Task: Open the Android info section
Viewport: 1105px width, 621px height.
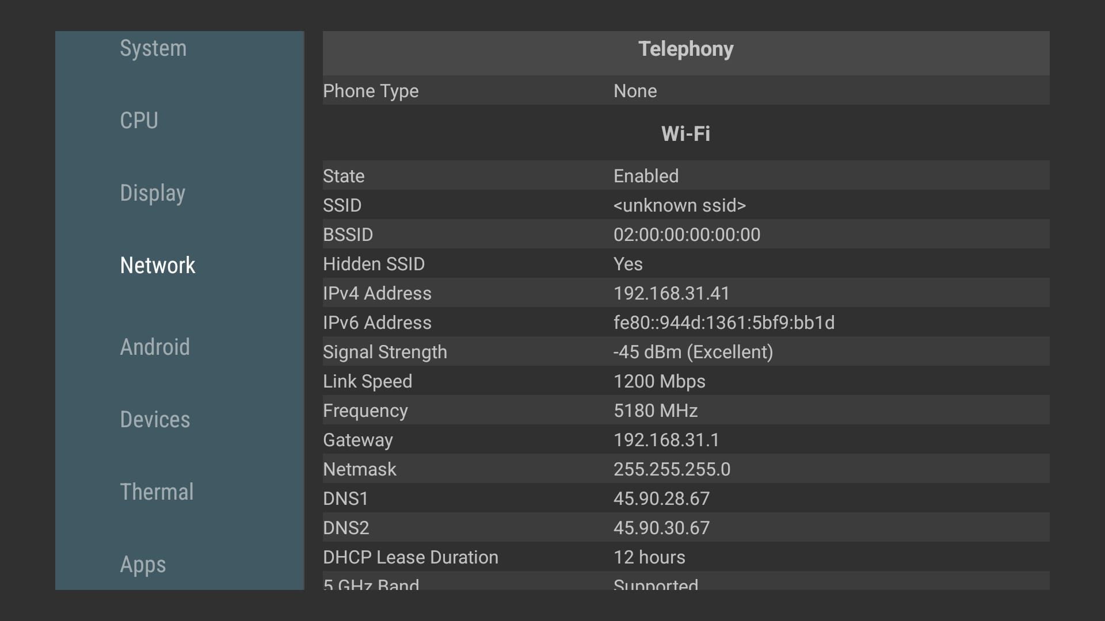Action: click(155, 347)
